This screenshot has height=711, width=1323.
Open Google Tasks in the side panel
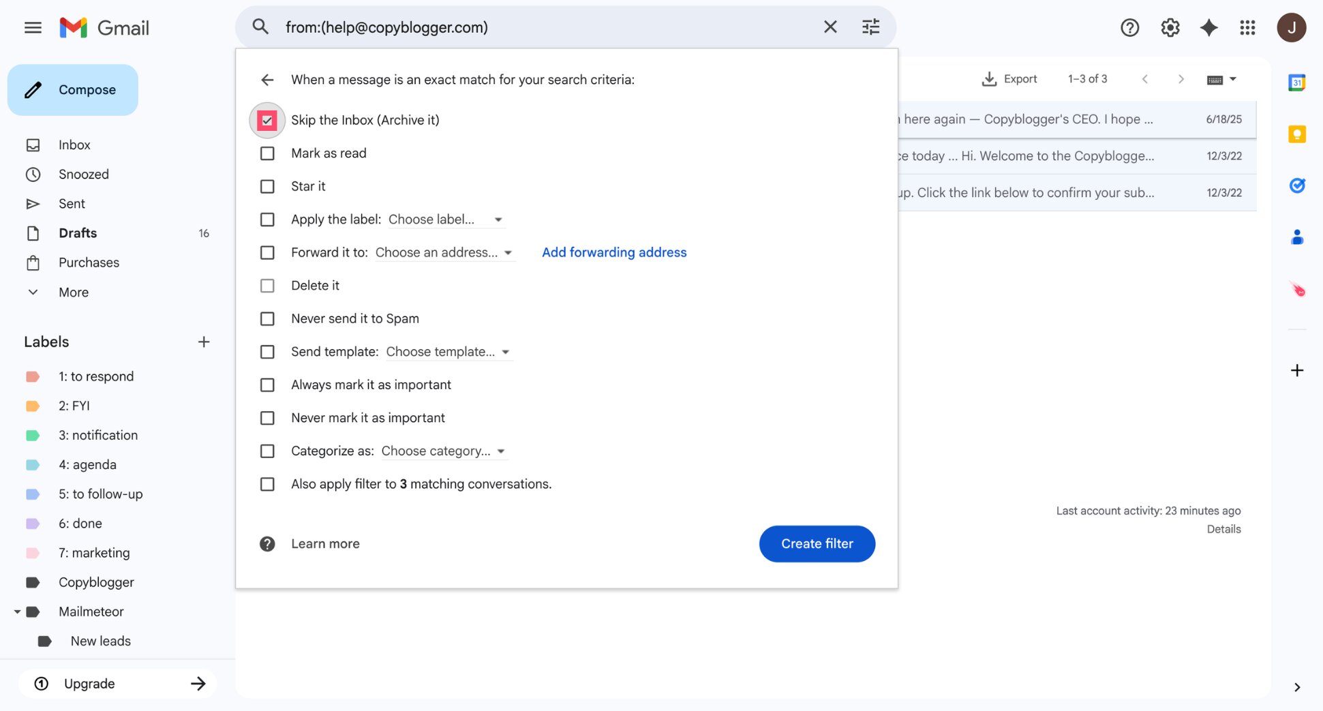coord(1297,185)
